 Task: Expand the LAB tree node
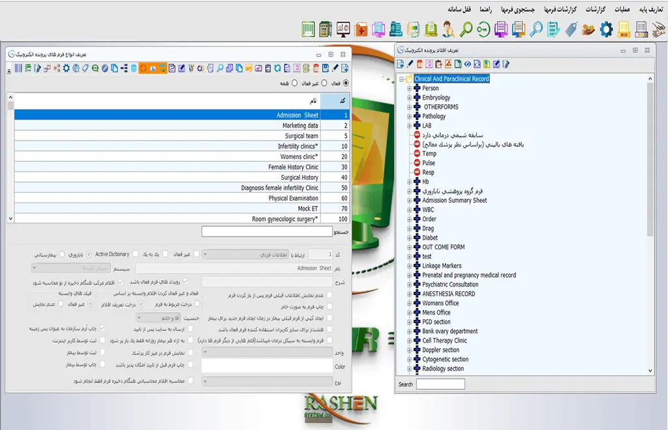point(410,126)
